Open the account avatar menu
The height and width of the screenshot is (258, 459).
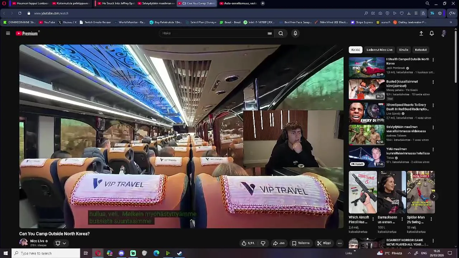pyautogui.click(x=444, y=33)
